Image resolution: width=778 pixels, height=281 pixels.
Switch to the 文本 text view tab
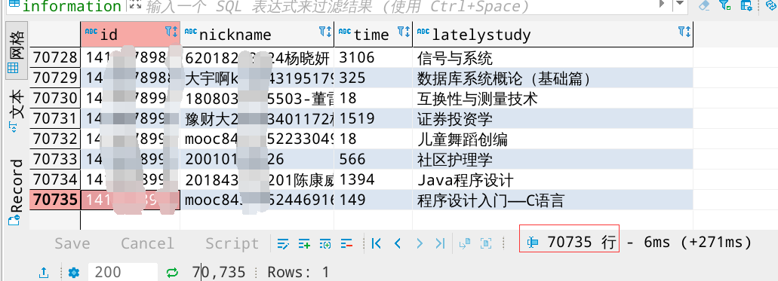[16, 110]
